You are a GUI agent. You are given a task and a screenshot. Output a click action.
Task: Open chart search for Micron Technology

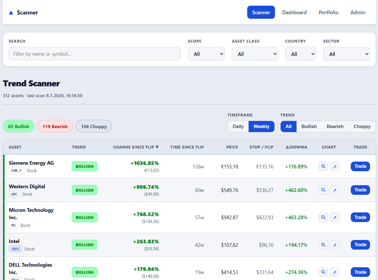[x=323, y=218]
